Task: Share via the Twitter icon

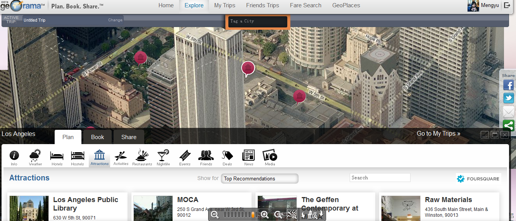Action: pyautogui.click(x=508, y=98)
